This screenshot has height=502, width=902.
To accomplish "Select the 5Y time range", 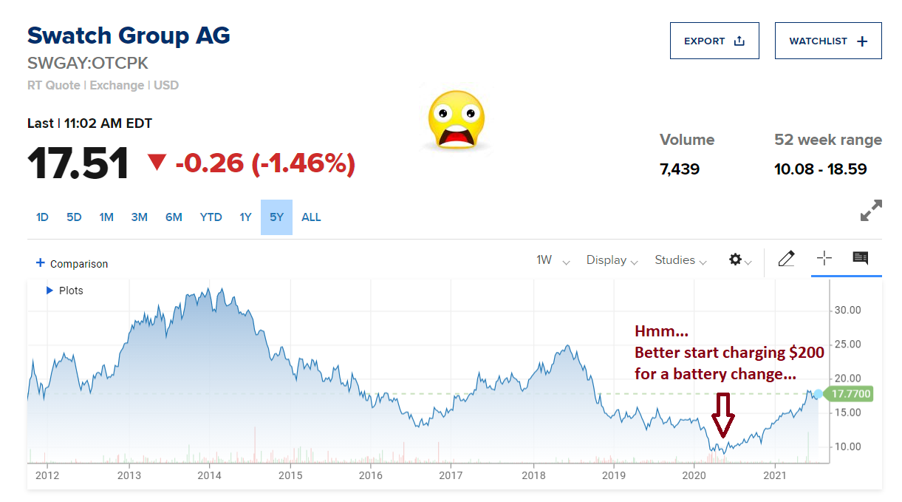I will (276, 217).
